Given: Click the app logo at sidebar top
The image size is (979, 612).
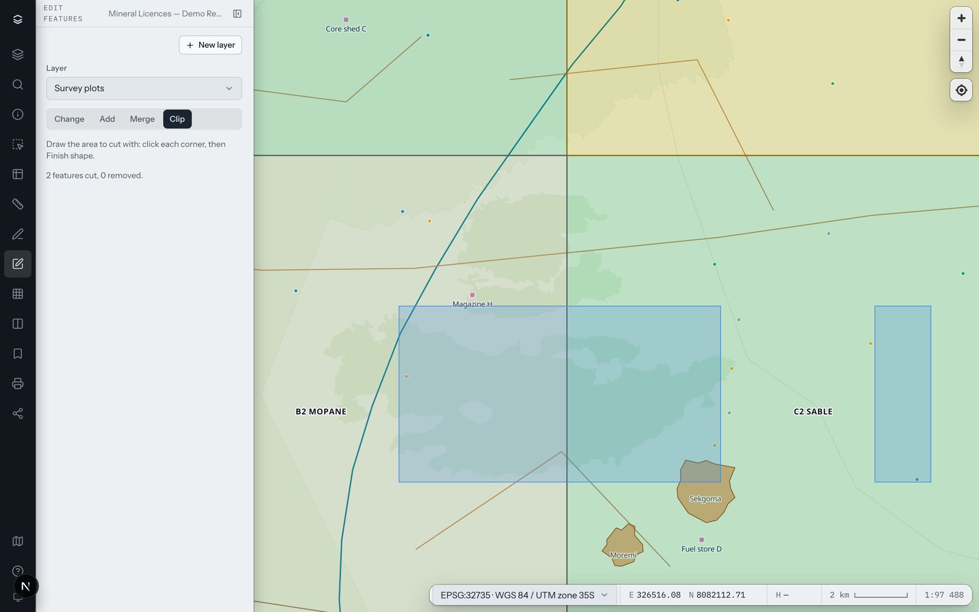Looking at the screenshot, I should coord(17,20).
